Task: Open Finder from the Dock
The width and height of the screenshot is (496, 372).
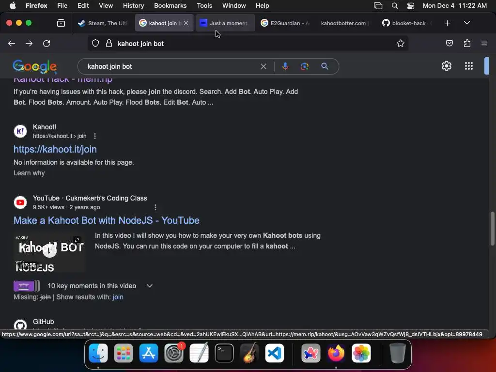Action: (98, 353)
